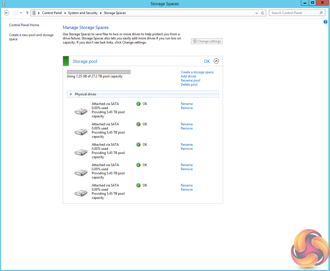Viewport: 330px width, 271px height.
Task: Remove the fifth physical drive
Action: [x=187, y=189]
